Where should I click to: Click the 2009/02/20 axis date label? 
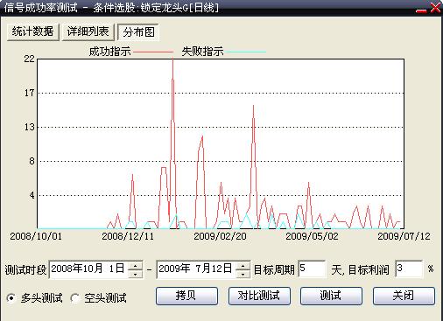220,236
